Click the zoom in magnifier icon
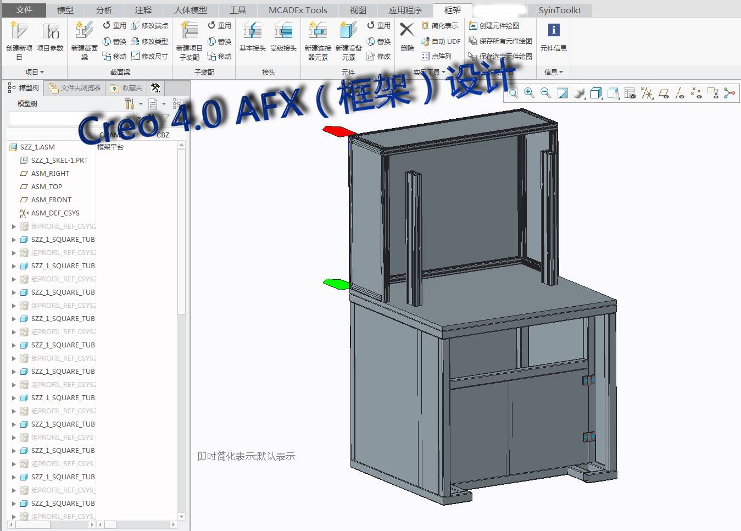741x531 pixels. [x=529, y=93]
